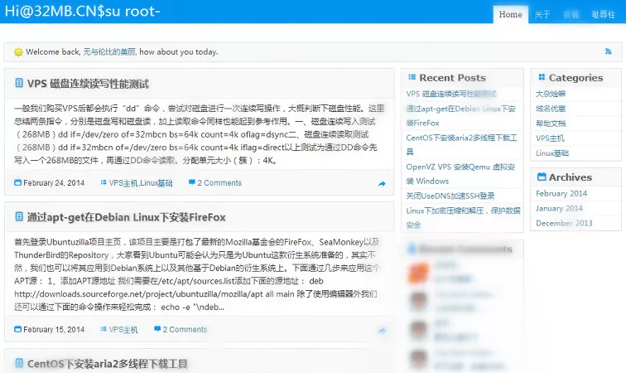Click document icon beside CentOS aria2 post title

coord(18,363)
